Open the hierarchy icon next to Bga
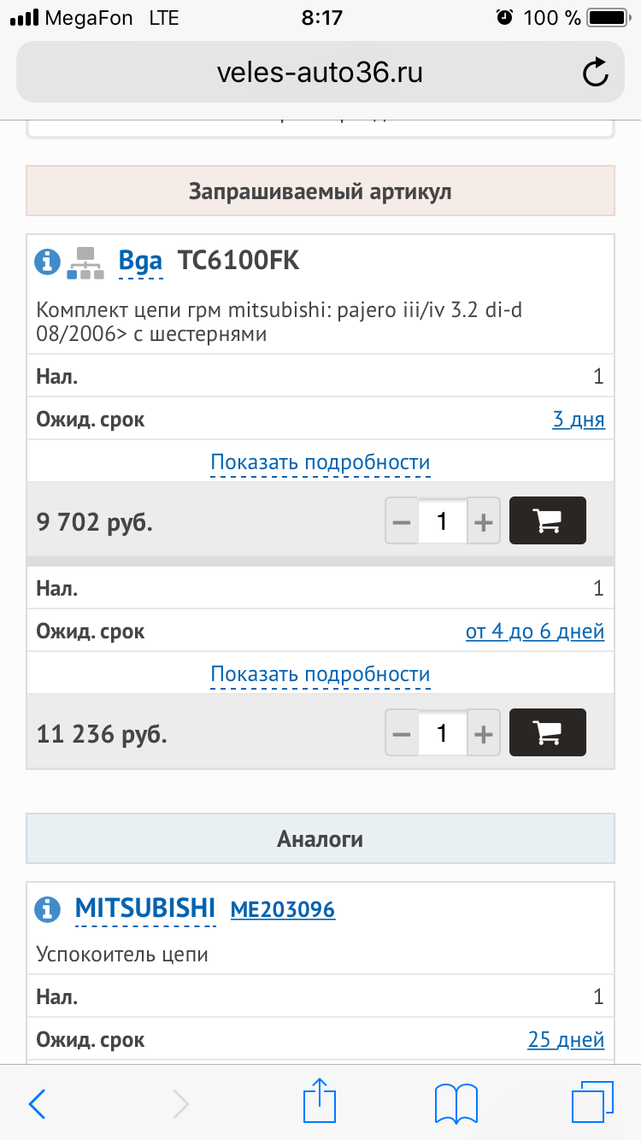Viewport: 641px width, 1140px height. 84,262
